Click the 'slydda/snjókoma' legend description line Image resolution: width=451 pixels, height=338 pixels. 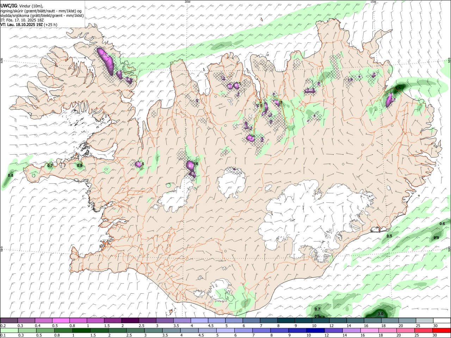point(42,15)
